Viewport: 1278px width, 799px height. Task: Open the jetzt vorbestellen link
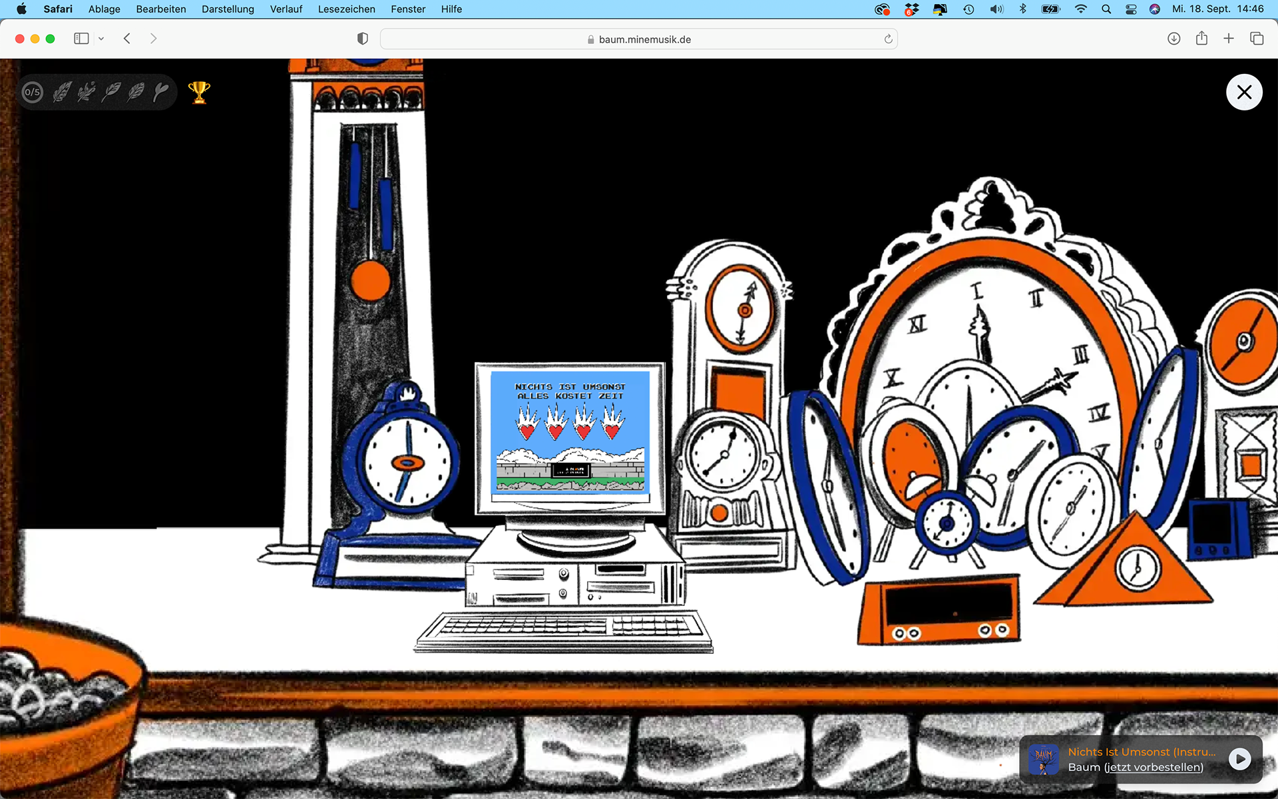click(1154, 767)
